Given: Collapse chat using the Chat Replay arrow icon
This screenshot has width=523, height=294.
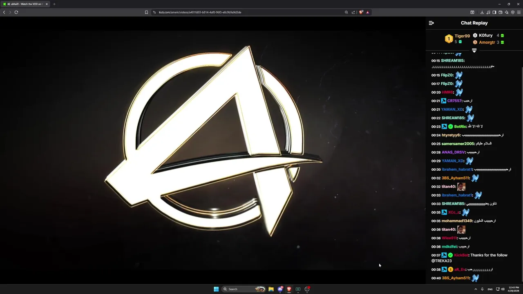Looking at the screenshot, I should (x=431, y=23).
